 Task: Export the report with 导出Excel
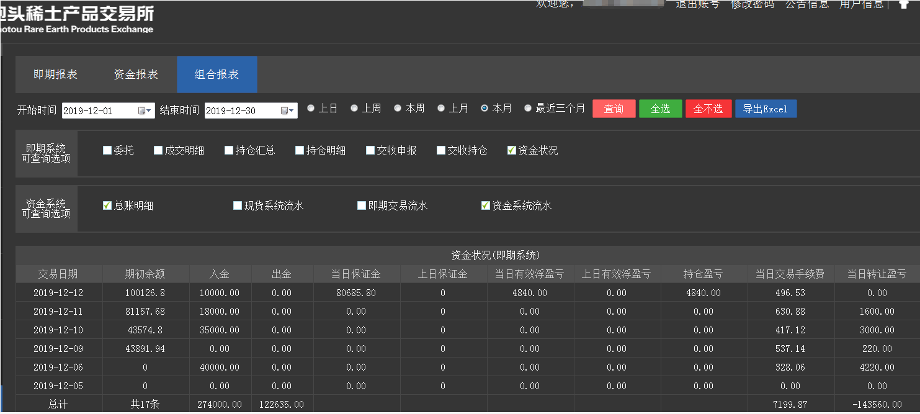click(766, 109)
